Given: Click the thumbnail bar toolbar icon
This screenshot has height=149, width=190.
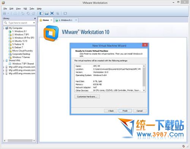Looking at the screenshot, I should 47,13.
